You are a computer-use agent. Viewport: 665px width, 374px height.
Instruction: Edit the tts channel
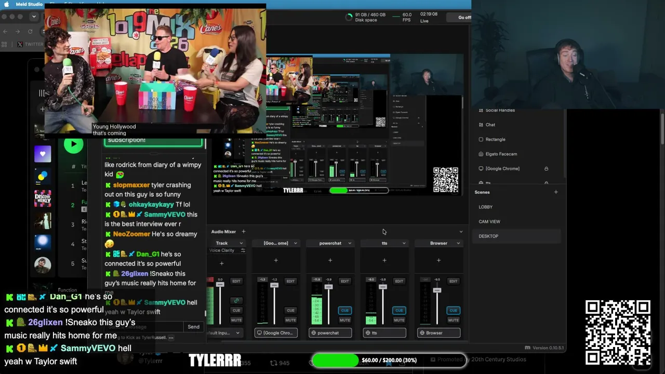click(399, 281)
